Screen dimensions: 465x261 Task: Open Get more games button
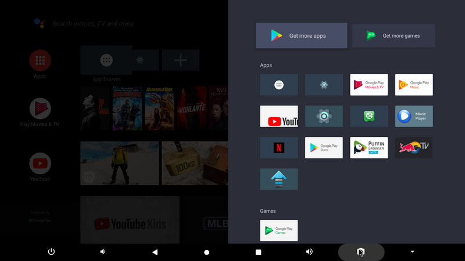tap(394, 35)
